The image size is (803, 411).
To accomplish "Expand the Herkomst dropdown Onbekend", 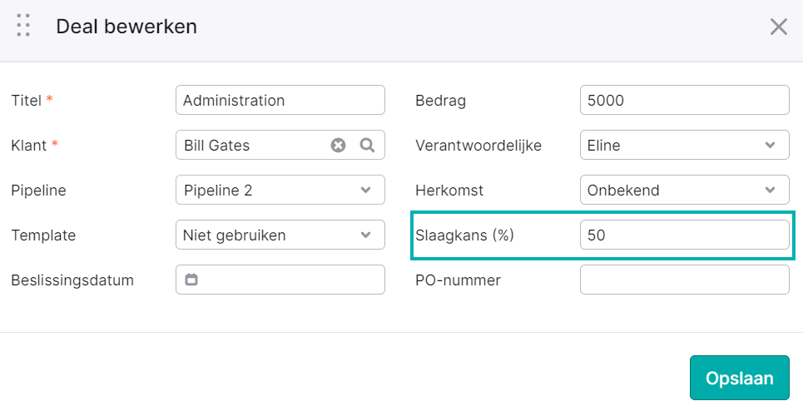I will 685,190.
